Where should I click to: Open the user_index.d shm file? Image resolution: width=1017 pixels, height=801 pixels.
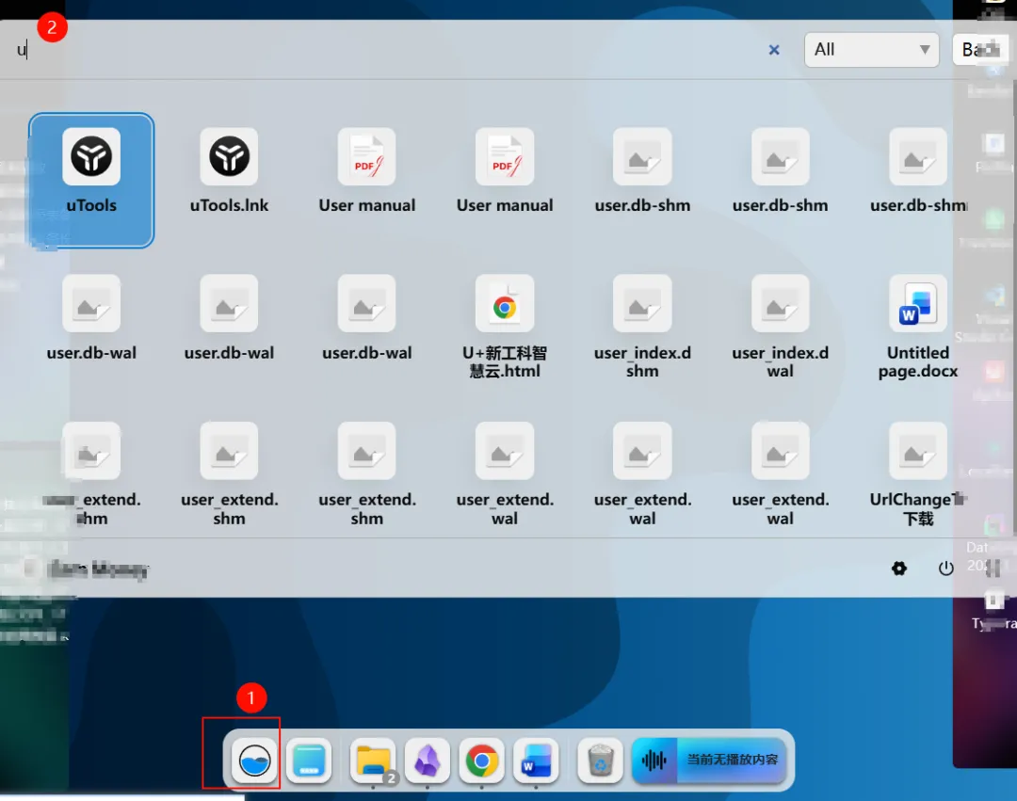pos(642,327)
